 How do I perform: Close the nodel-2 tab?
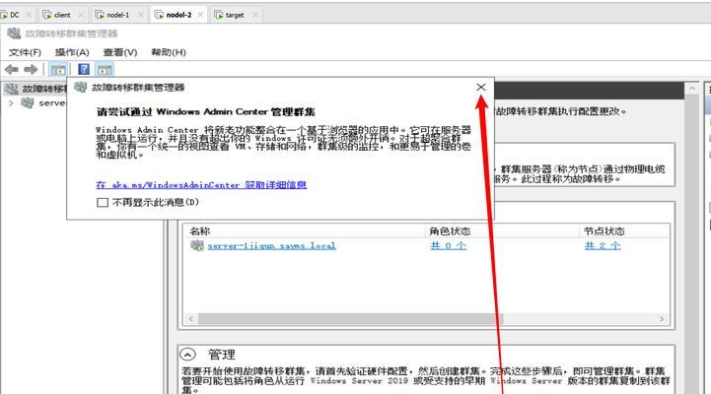click(200, 15)
